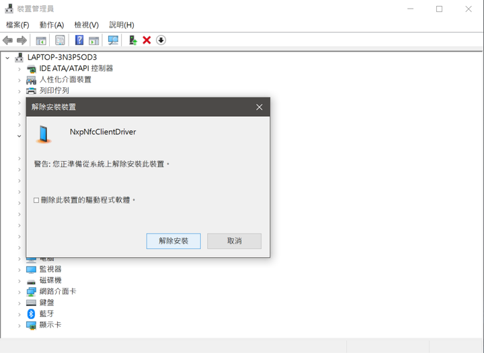Toggle the action pane toolbar icon
This screenshot has width=484, height=353.
coord(94,40)
